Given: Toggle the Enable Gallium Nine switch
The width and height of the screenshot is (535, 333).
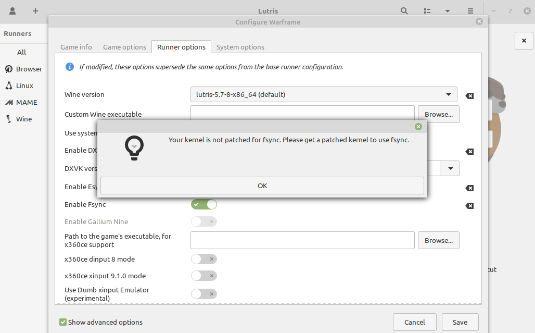Looking at the screenshot, I should click(203, 221).
